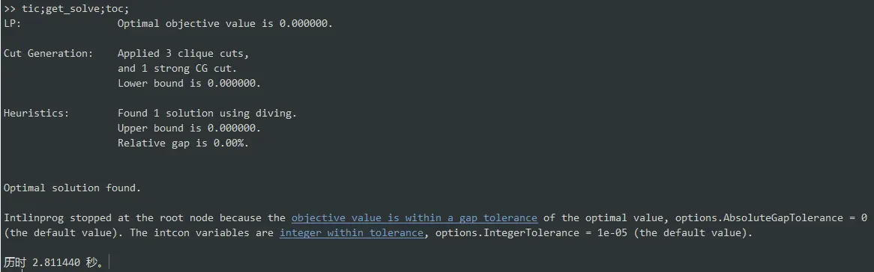Image resolution: width=874 pixels, height=272 pixels.
Task: Click the 'Lower bound is 0.000000.' line
Action: (x=190, y=84)
